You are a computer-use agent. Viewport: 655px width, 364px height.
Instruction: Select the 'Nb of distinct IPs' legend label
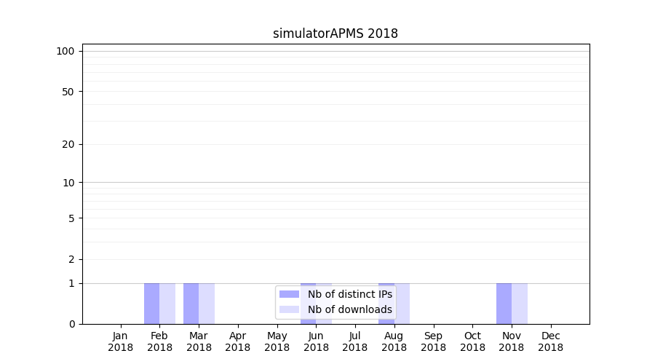point(349,294)
